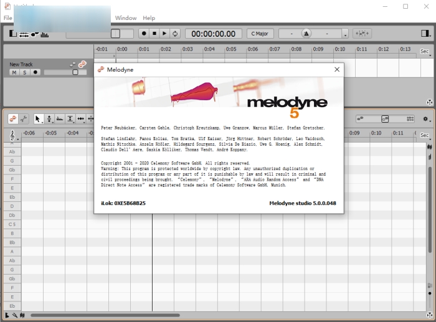Click the Melodyne studio 5.0.0.048 version text

tap(303, 203)
